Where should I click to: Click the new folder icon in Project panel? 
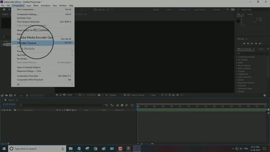[x=6, y=95]
